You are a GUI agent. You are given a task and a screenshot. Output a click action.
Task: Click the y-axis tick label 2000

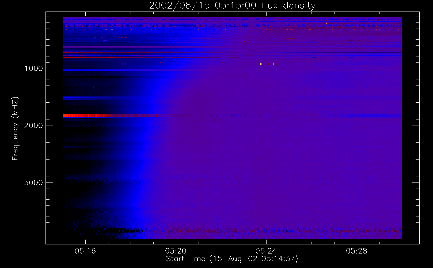pyautogui.click(x=33, y=125)
